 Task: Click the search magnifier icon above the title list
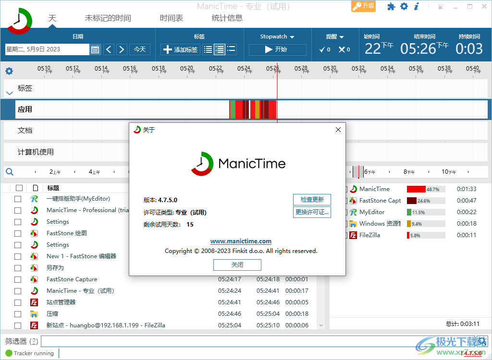10,171
